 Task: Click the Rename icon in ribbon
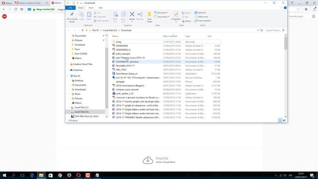click(x=140, y=14)
